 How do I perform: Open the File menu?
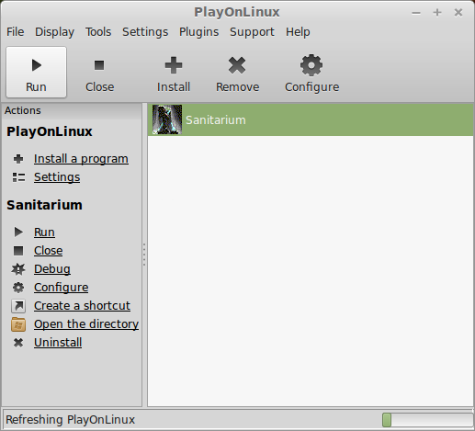point(16,32)
